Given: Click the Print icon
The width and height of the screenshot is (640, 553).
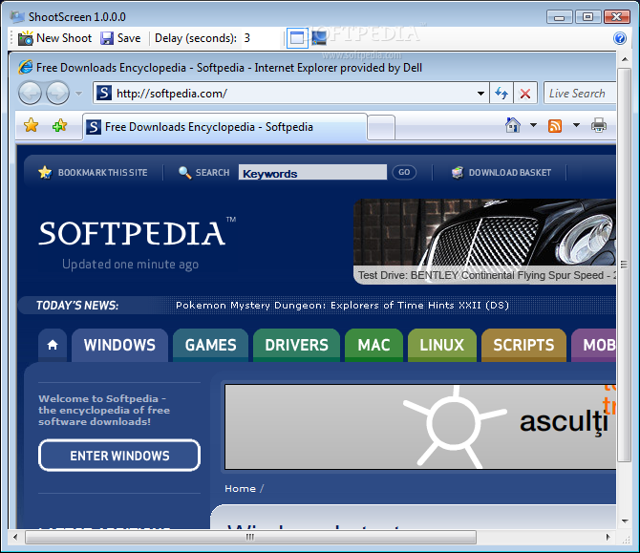Looking at the screenshot, I should 598,125.
